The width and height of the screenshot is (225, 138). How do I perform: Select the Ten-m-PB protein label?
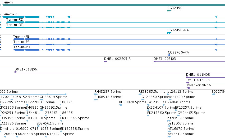tap(21, 42)
